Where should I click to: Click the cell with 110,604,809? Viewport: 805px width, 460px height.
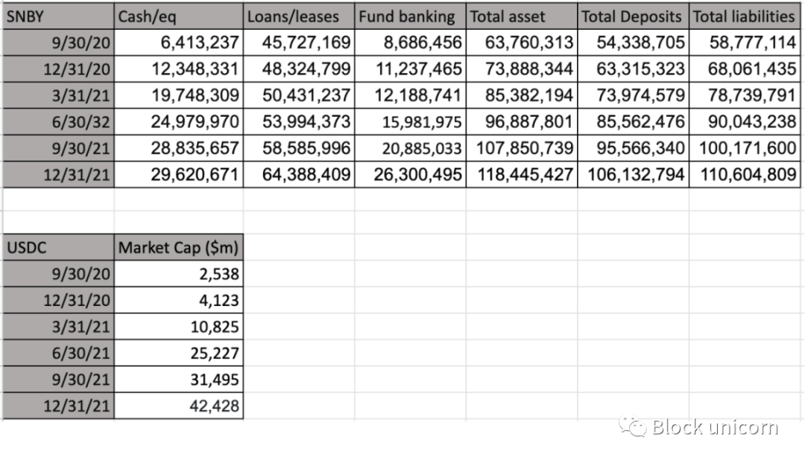(x=745, y=175)
